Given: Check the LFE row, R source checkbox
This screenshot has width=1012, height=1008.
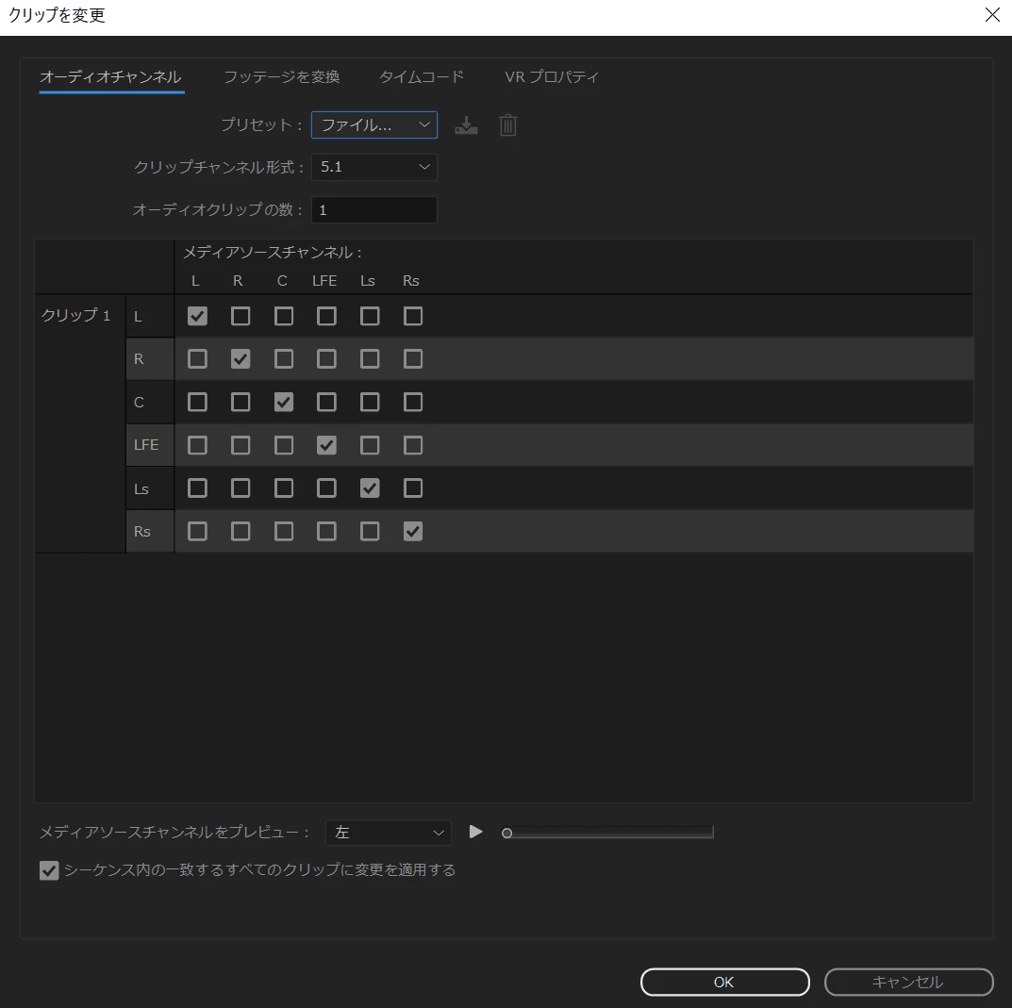Looking at the screenshot, I should point(241,445).
